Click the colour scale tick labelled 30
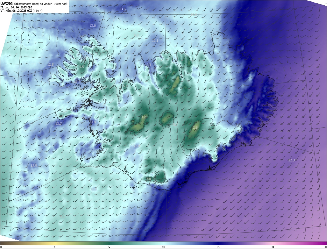This screenshot has width=327, height=249. pyautogui.click(x=272, y=247)
